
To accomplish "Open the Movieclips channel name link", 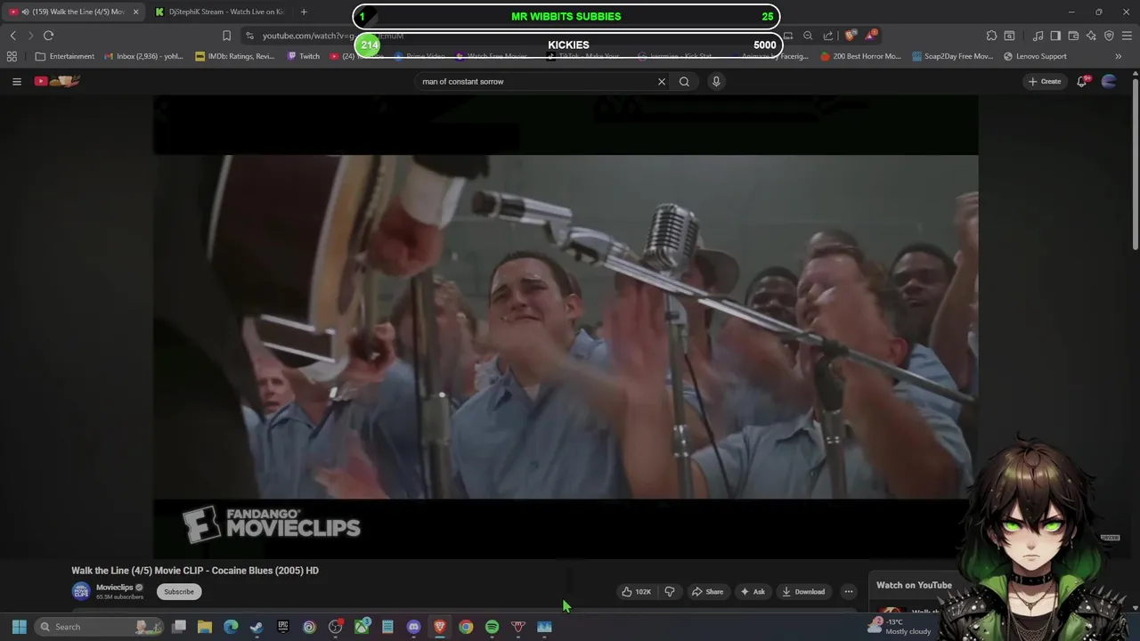I will click(114, 588).
